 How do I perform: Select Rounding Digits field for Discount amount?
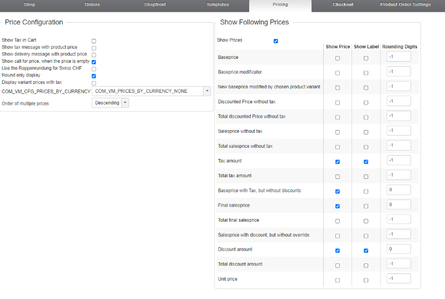(398, 249)
